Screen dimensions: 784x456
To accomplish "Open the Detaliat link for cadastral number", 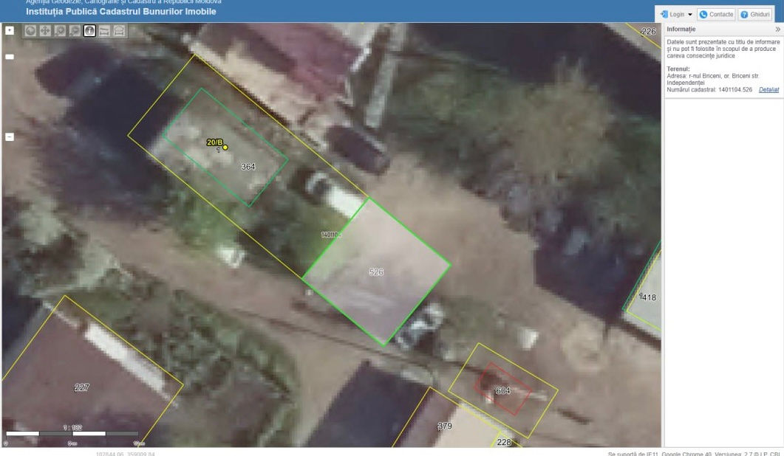I will [x=768, y=90].
